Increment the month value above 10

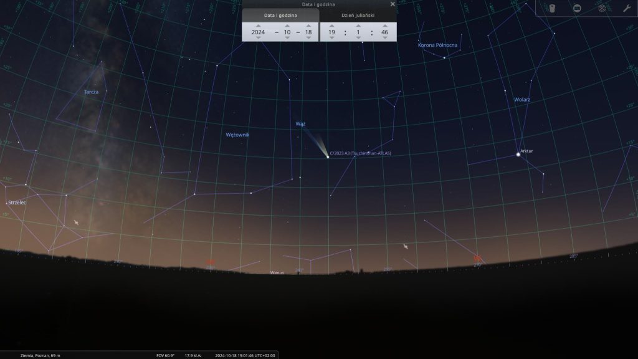[x=287, y=26]
